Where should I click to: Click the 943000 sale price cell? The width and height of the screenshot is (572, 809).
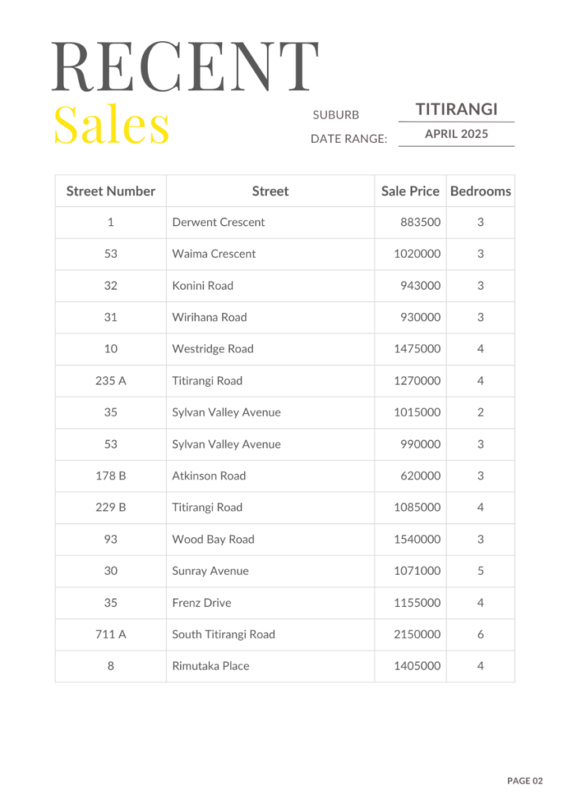(x=411, y=286)
